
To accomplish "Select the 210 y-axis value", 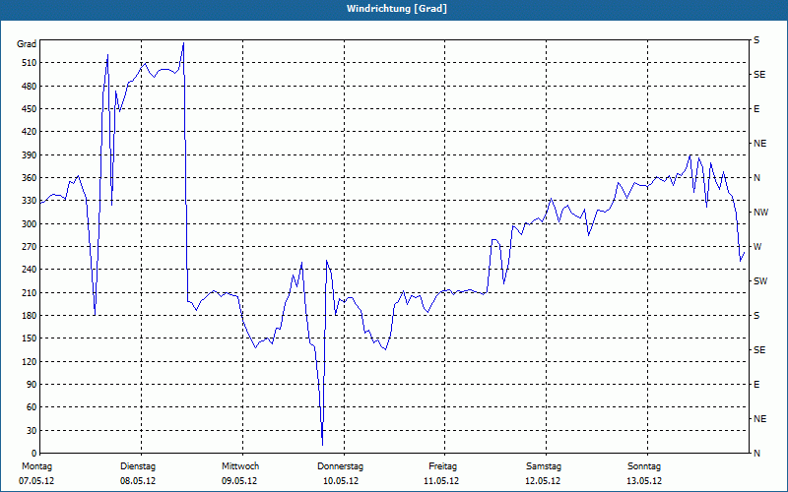I will (x=30, y=292).
